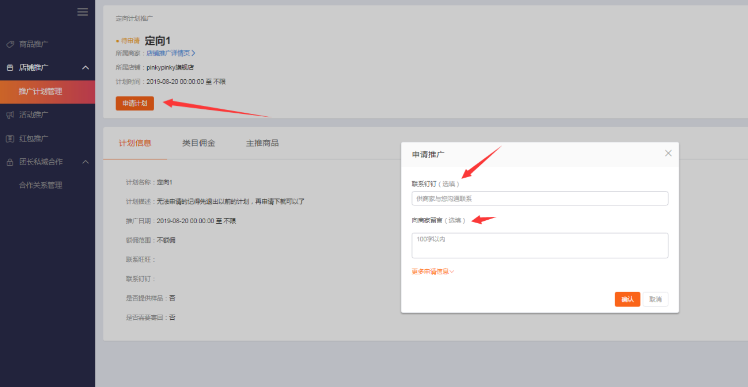Switch to the 类目佣金 tab
Screen dimensions: 748x387
pyautogui.click(x=199, y=144)
